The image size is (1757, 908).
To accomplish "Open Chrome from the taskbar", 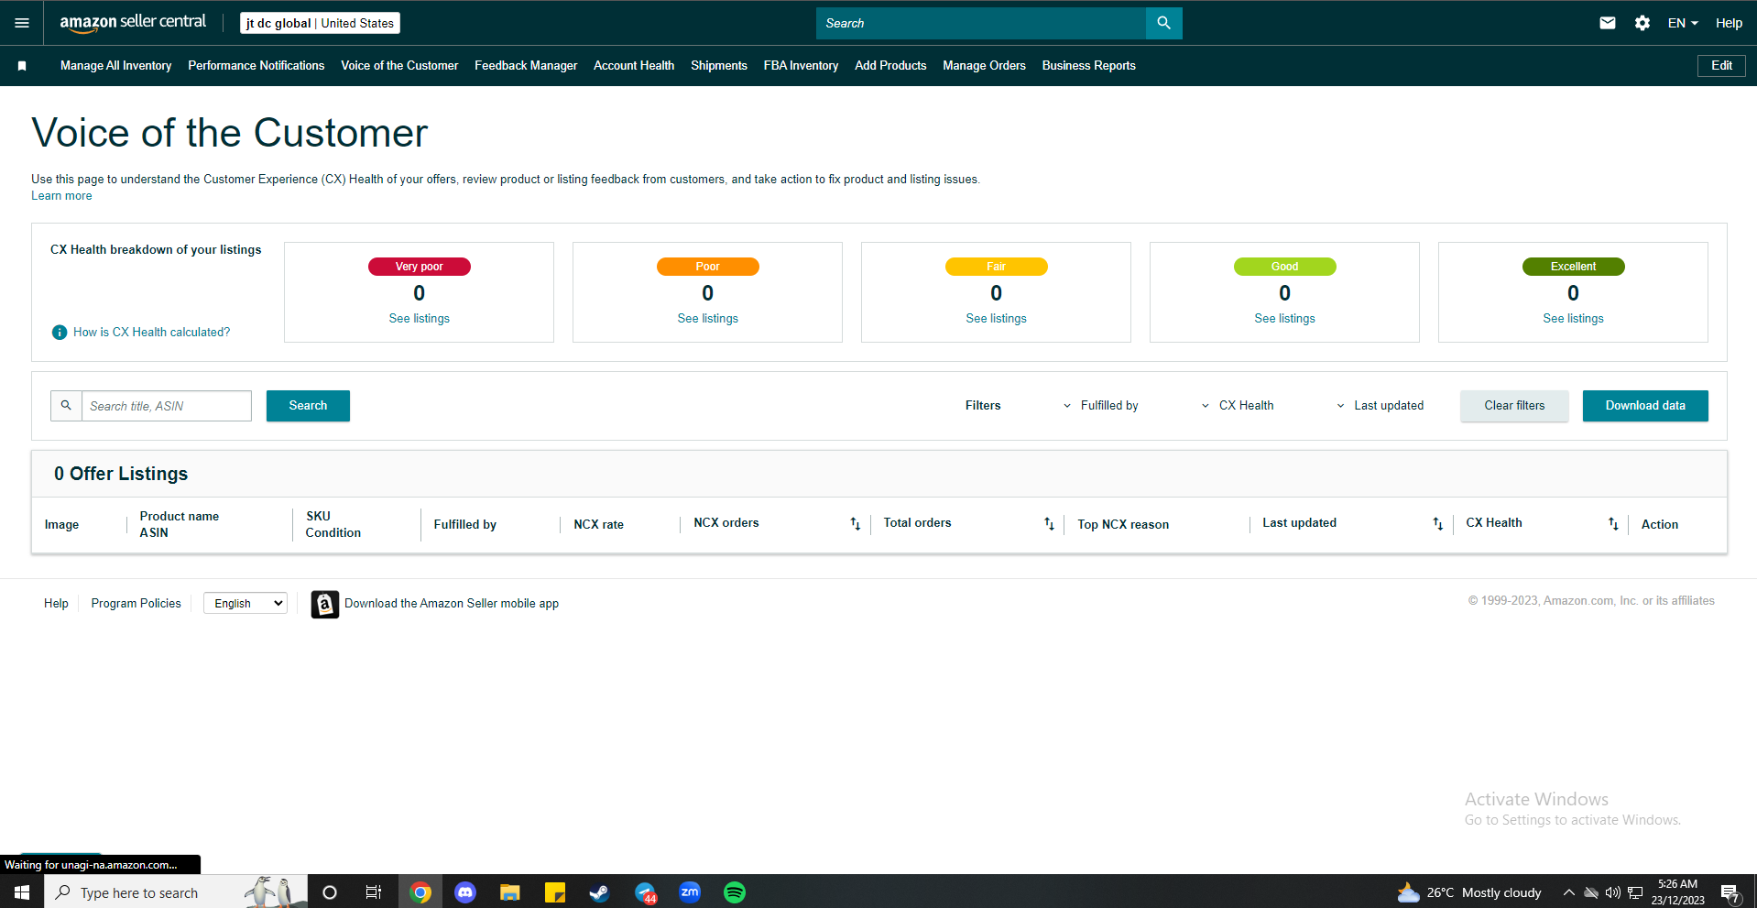I will (420, 892).
